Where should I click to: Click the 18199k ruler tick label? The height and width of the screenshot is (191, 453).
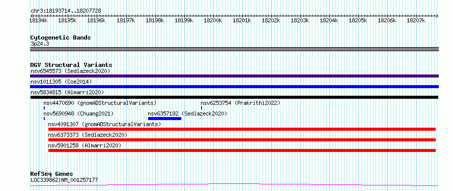tap(184, 20)
